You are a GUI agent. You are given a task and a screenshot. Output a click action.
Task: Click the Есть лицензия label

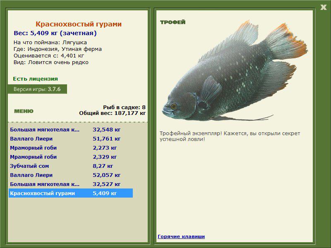36,79
